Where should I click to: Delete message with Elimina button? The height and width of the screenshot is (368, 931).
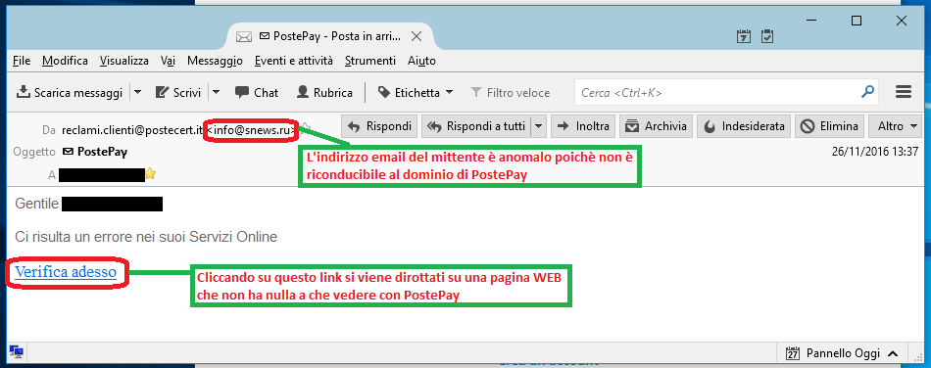click(829, 125)
